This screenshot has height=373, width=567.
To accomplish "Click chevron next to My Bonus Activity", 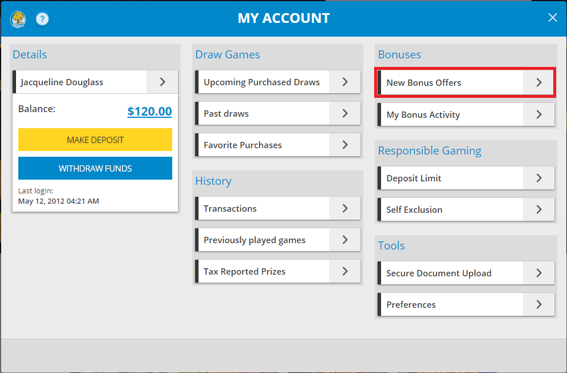I will (539, 114).
